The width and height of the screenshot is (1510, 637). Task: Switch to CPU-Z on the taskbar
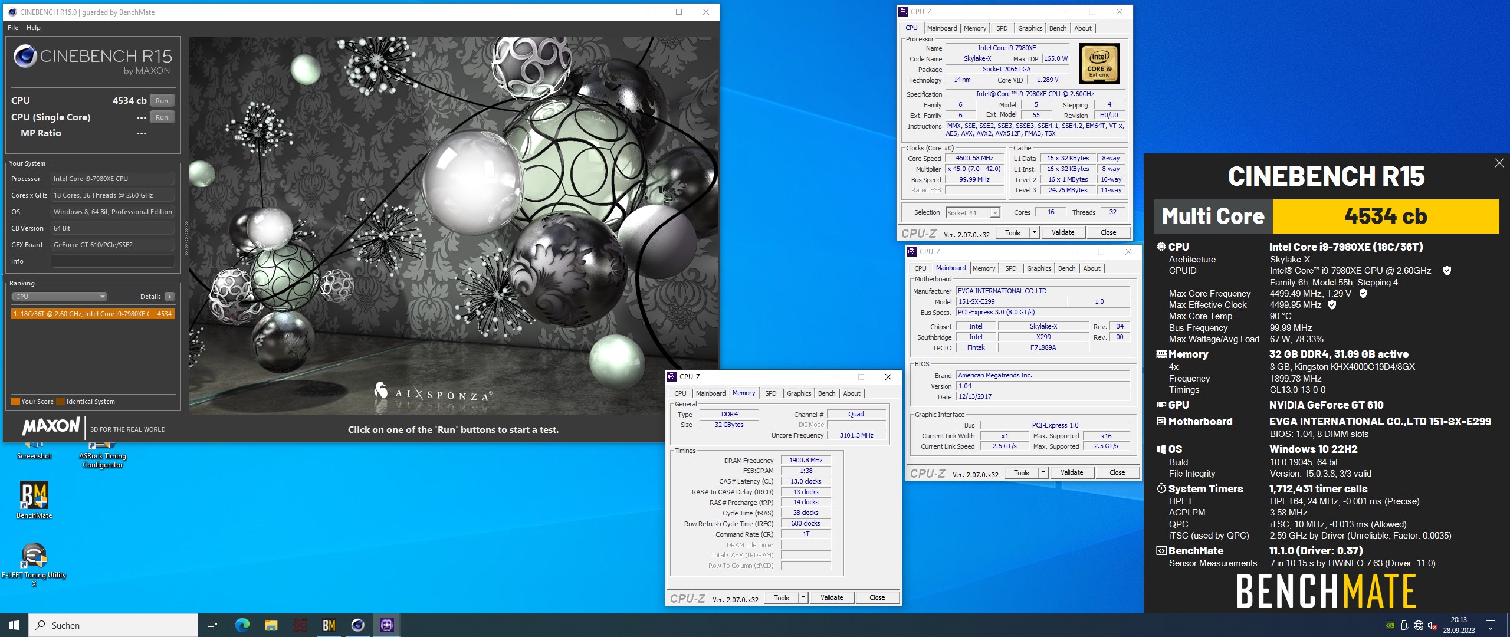click(386, 625)
